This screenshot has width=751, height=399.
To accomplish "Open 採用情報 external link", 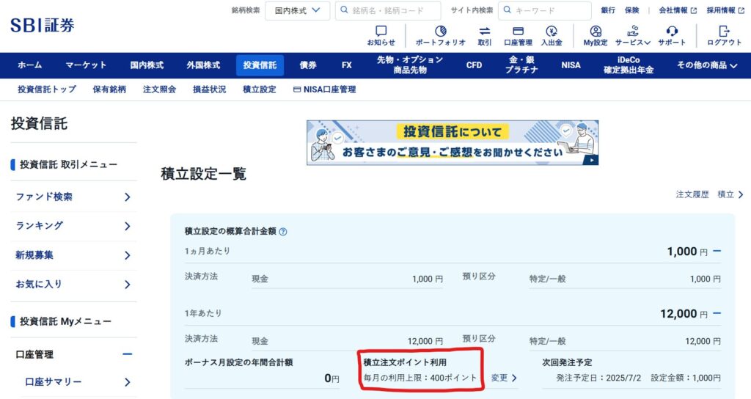I will (725, 10).
